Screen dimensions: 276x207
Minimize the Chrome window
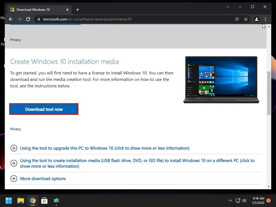[x=240, y=7]
